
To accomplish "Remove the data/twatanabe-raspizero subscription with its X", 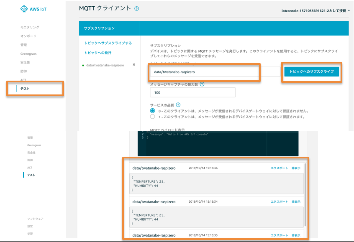I will tap(134, 65).
